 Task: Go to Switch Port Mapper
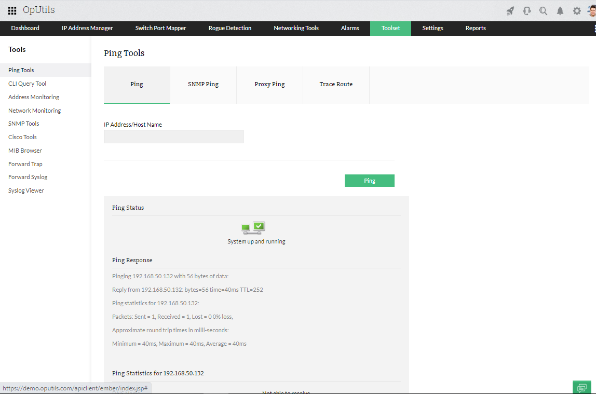click(160, 28)
